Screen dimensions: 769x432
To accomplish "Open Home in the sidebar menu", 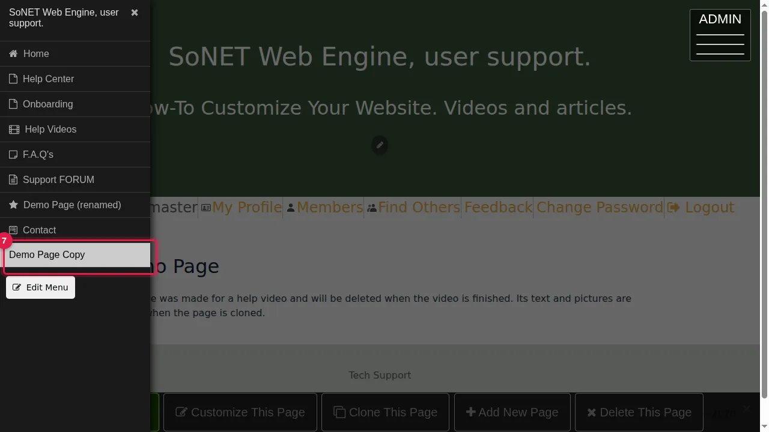I will pyautogui.click(x=75, y=54).
